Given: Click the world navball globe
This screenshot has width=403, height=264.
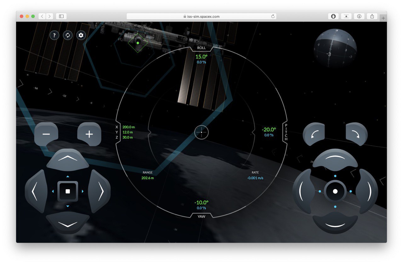Looking at the screenshot, I should pos(335,48).
